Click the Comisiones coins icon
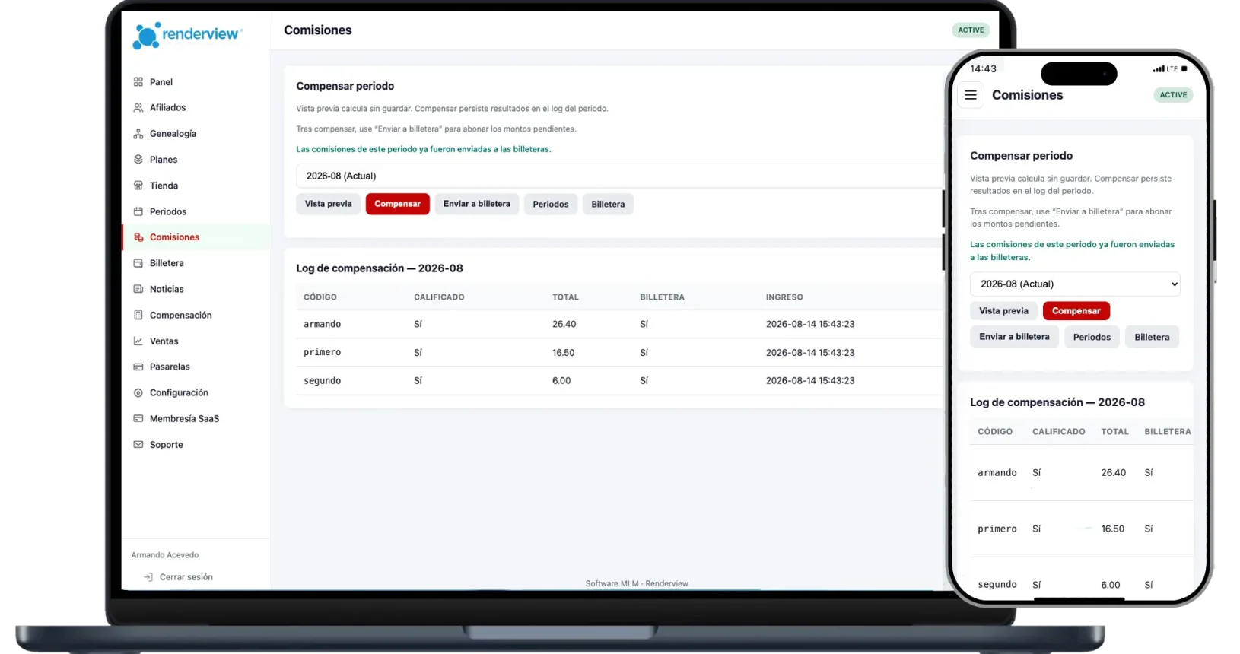The width and height of the screenshot is (1240, 654). tap(138, 237)
